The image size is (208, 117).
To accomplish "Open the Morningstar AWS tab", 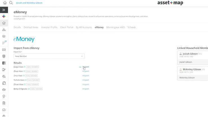I will pyautogui.click(x=116, y=27).
